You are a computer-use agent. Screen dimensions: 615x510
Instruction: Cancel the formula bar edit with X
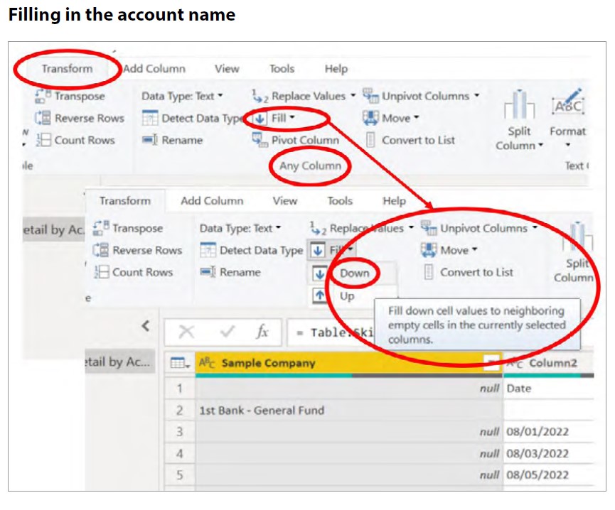coord(186,332)
